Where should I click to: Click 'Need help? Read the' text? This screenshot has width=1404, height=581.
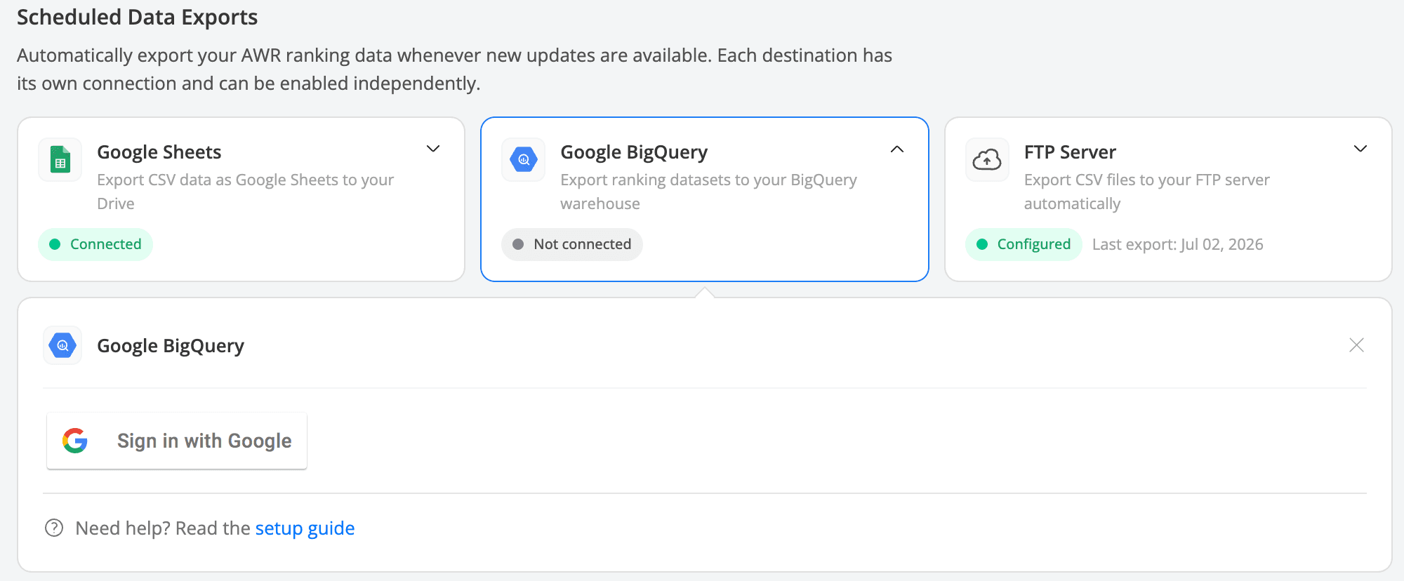coord(163,528)
